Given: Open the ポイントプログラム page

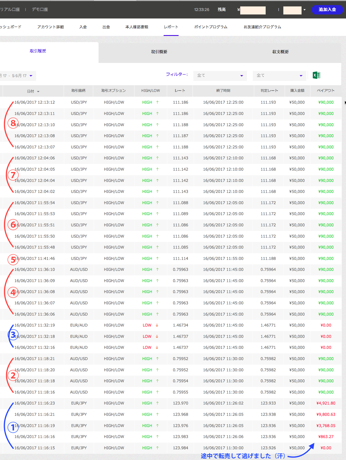Looking at the screenshot, I should click(211, 27).
